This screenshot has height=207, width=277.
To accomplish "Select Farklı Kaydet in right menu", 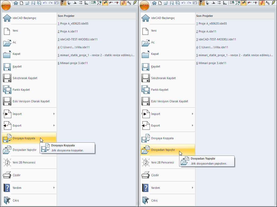I will click(168, 90).
